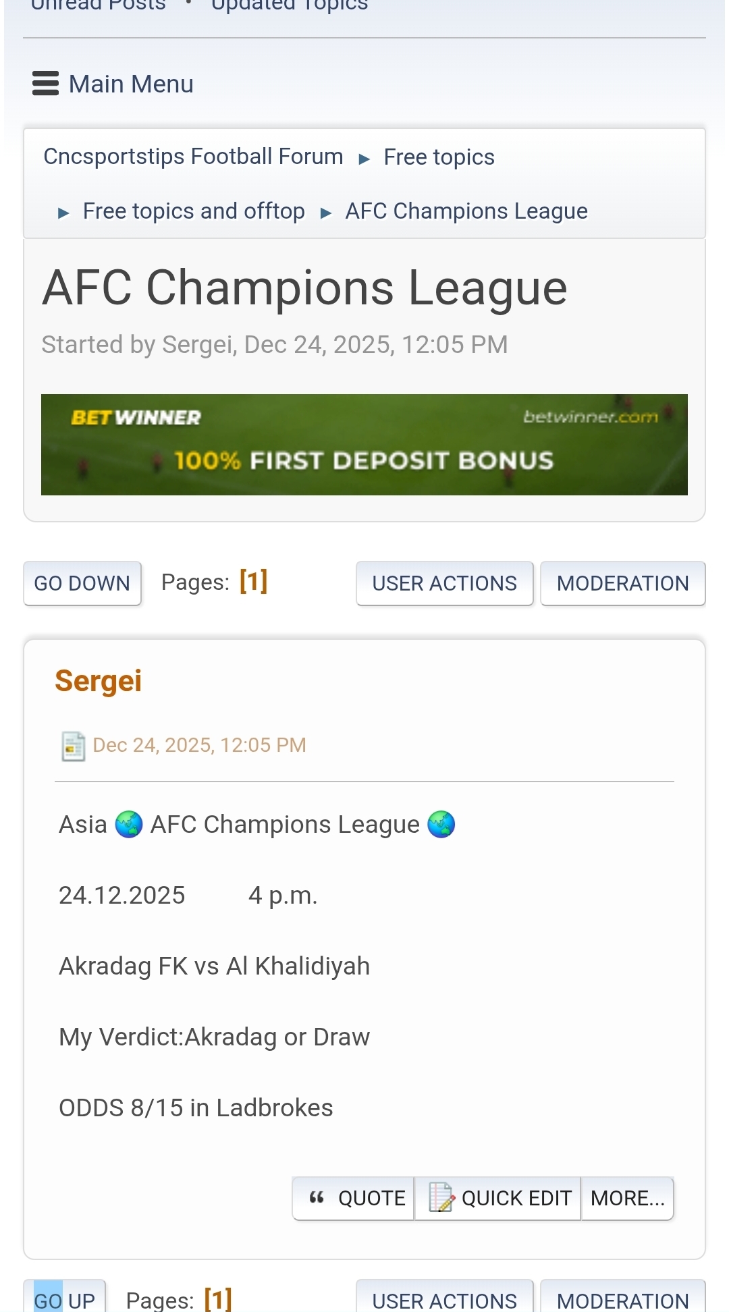Click the globe emoji after Champions League

(441, 824)
